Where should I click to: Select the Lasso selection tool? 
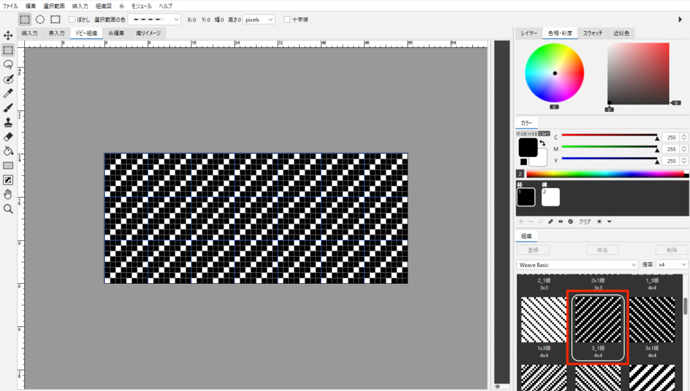pos(8,64)
